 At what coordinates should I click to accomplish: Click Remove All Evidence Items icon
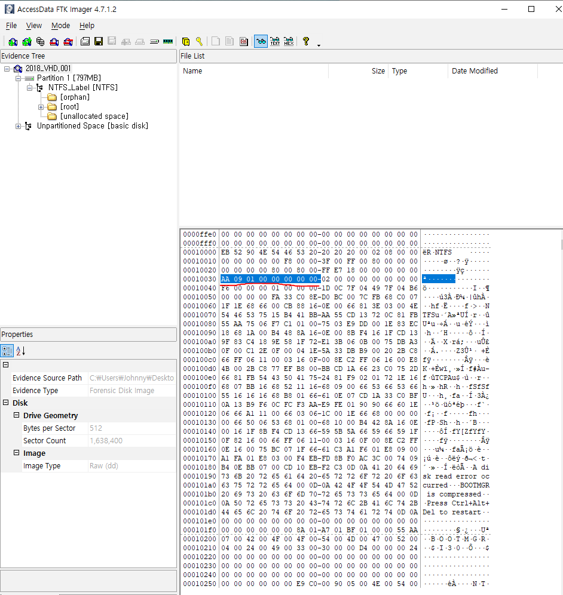[x=68, y=41]
